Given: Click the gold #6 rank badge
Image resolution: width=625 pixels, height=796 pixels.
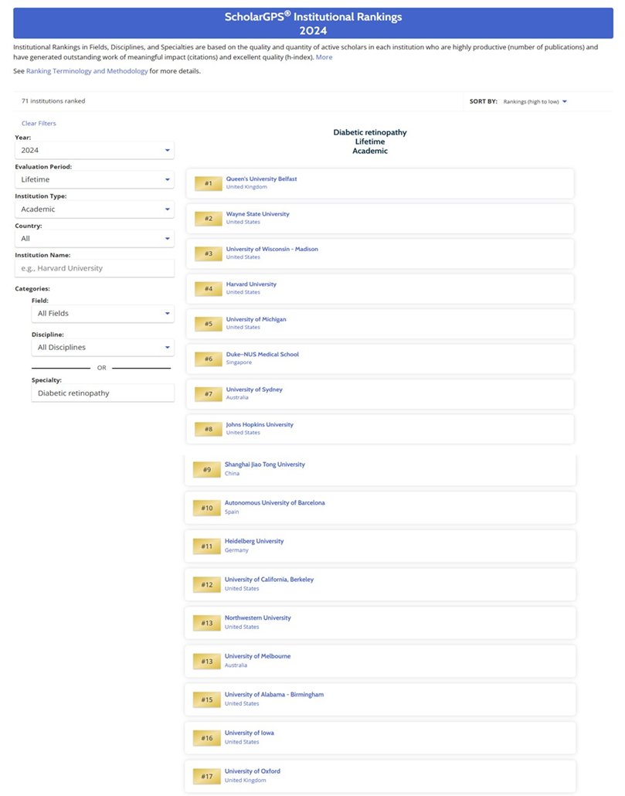Looking at the screenshot, I should click(x=209, y=359).
